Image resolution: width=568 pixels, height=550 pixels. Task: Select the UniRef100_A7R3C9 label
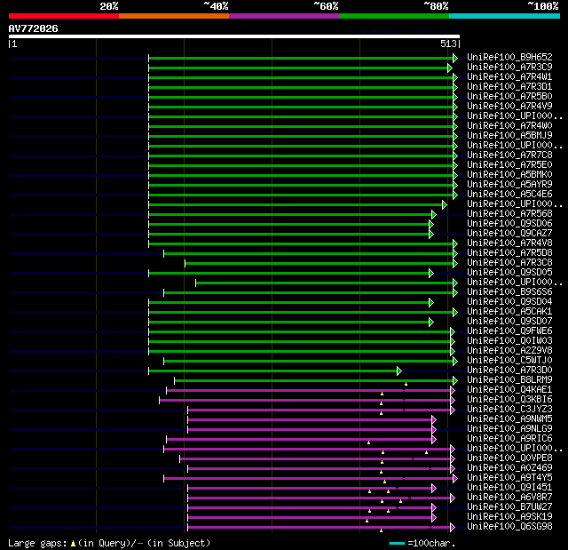(509, 67)
